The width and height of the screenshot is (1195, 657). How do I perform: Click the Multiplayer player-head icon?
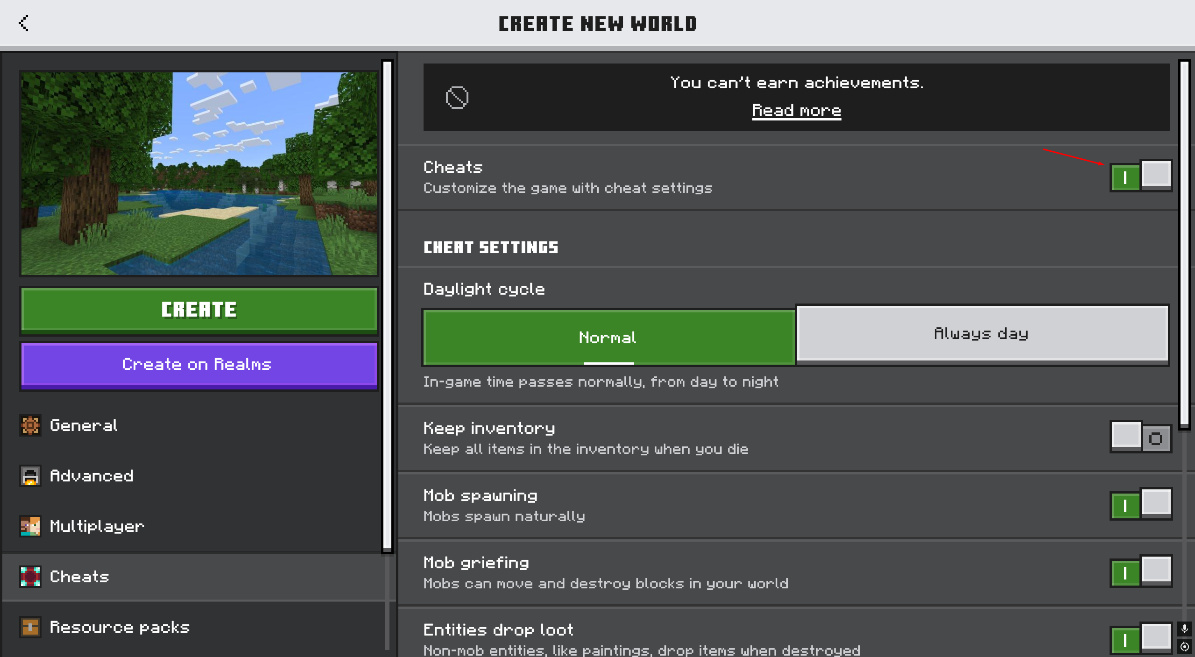[x=30, y=527]
